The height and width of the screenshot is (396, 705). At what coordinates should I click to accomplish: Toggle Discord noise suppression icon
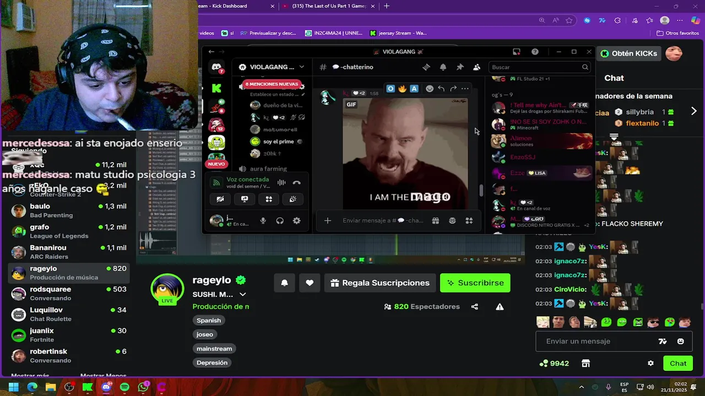(281, 183)
